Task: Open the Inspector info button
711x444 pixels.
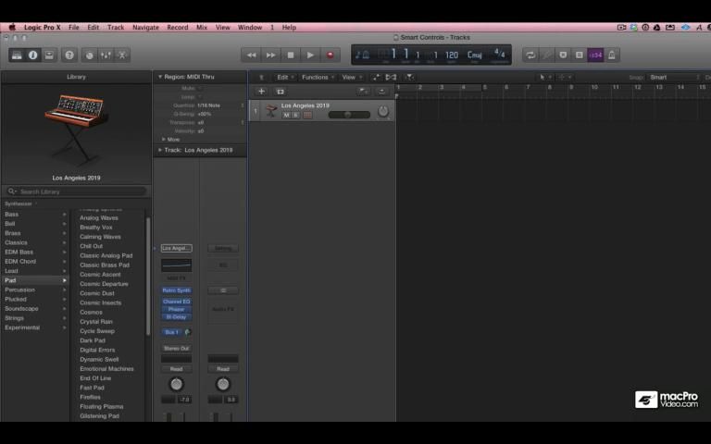Action: pyautogui.click(x=32, y=55)
